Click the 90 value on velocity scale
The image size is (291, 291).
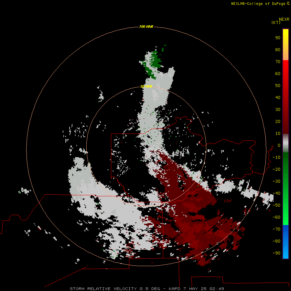click(278, 38)
